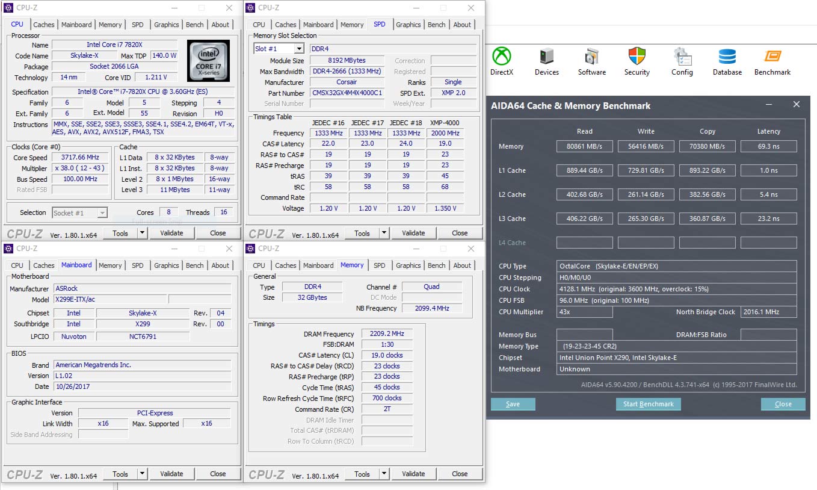Click the XMP-4000 voltage 1.350 V
Screen dimensions: 817x490
coord(445,208)
